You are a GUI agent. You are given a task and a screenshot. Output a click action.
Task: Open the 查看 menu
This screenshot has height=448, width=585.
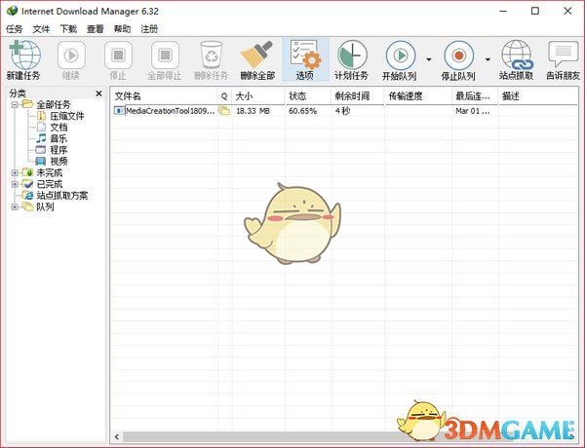click(96, 29)
